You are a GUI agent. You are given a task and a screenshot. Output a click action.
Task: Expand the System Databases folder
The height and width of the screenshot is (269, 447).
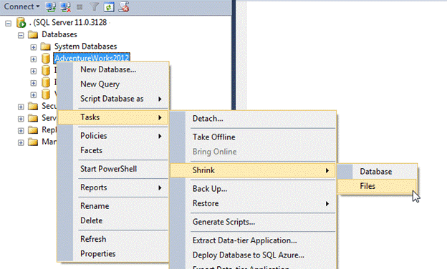[x=34, y=47]
